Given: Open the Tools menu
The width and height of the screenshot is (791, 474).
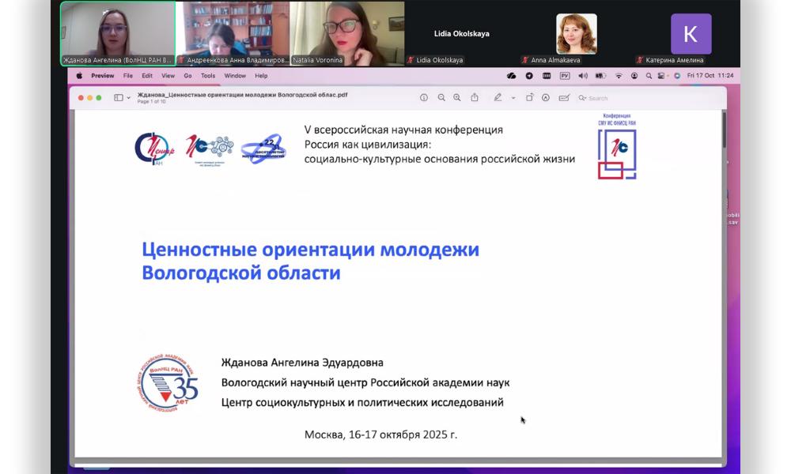Looking at the screenshot, I should click(x=208, y=76).
